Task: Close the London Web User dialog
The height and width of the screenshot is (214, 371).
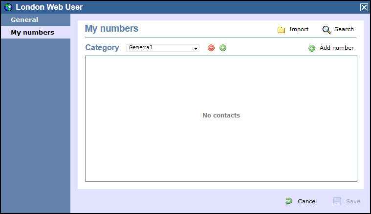Action: tap(364, 7)
